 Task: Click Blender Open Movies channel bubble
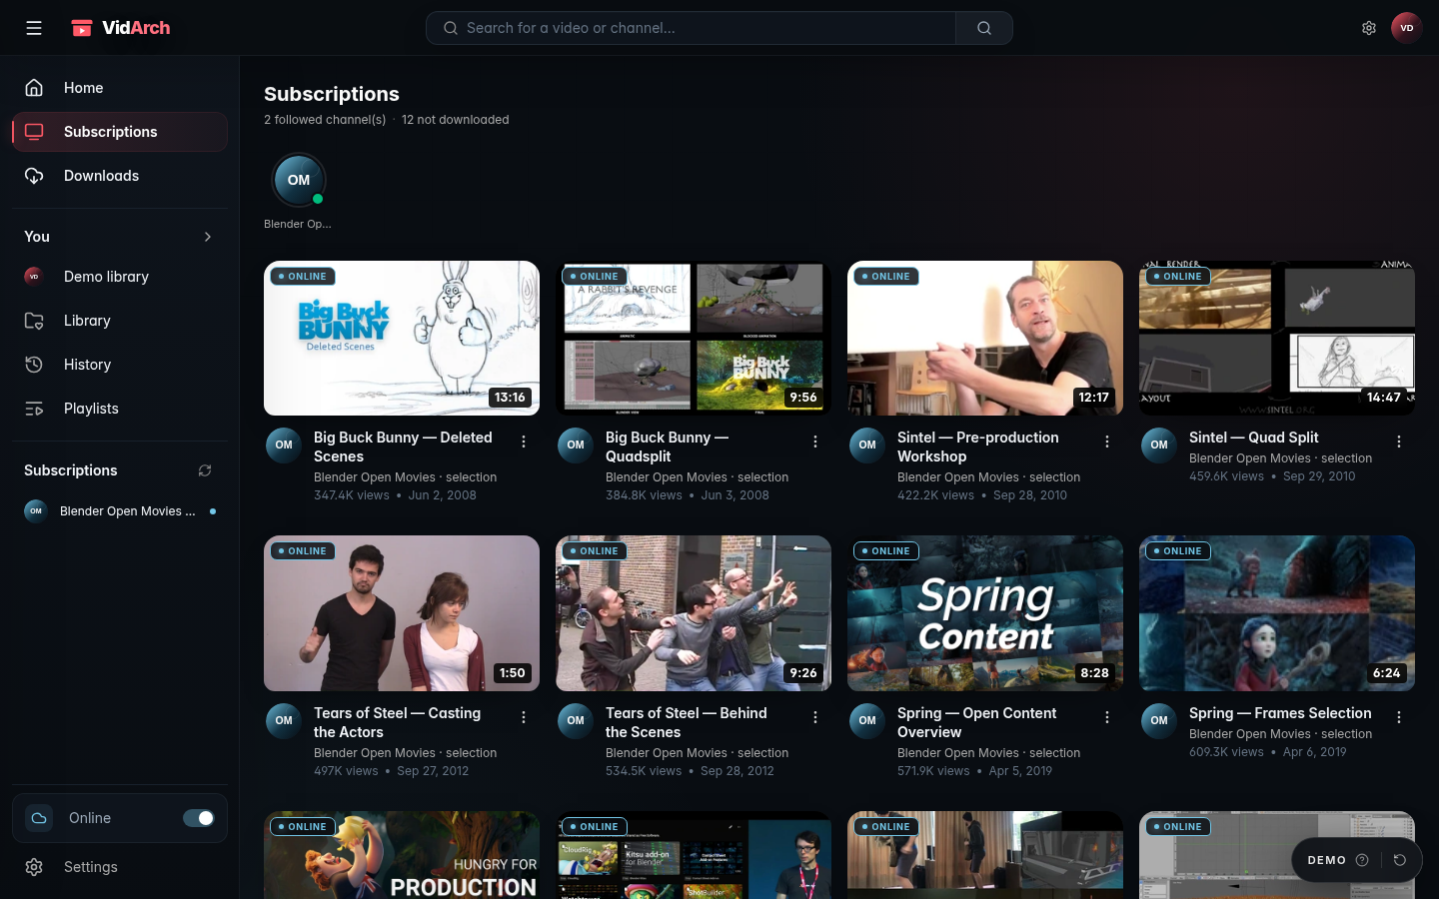pos(299,180)
